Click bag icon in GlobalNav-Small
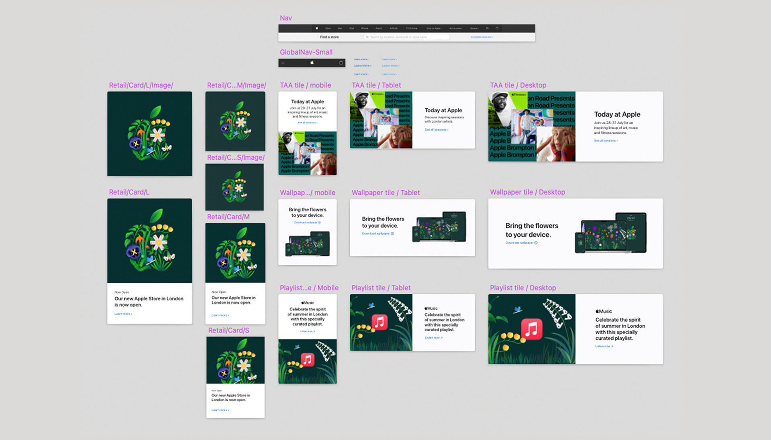This screenshot has width=771, height=440. 341,63
